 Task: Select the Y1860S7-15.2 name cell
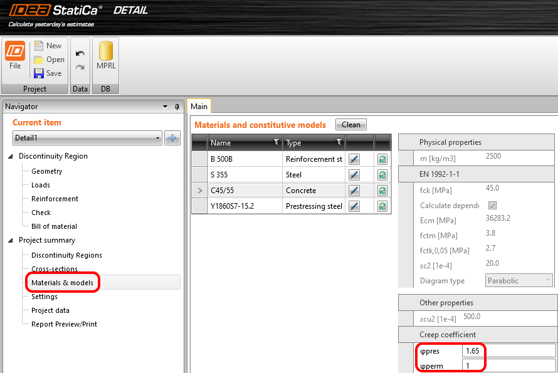[x=245, y=206]
